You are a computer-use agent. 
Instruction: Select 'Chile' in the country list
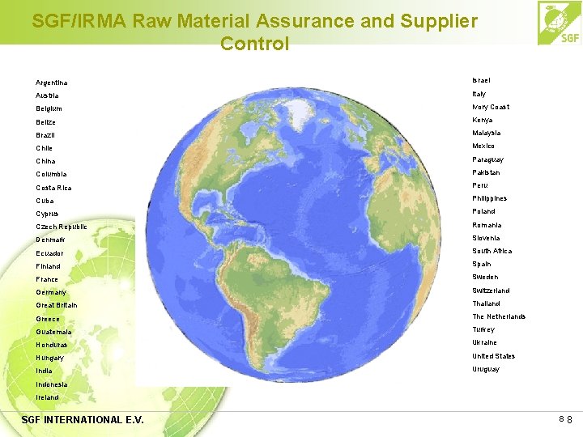[44, 148]
